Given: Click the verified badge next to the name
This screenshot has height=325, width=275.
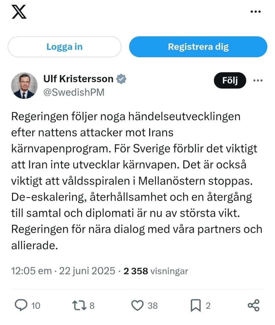Looking at the screenshot, I should click(x=121, y=79).
